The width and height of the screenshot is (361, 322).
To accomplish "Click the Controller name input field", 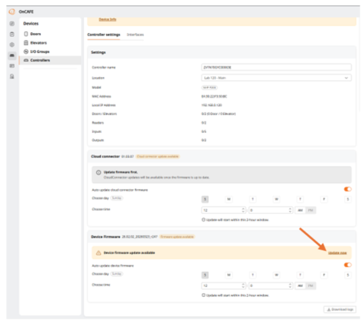I will click(276, 68).
